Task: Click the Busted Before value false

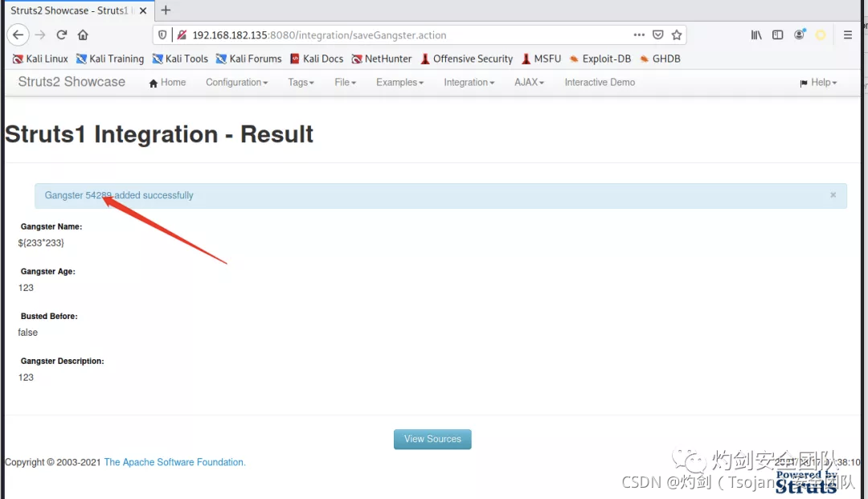Action: (x=27, y=333)
